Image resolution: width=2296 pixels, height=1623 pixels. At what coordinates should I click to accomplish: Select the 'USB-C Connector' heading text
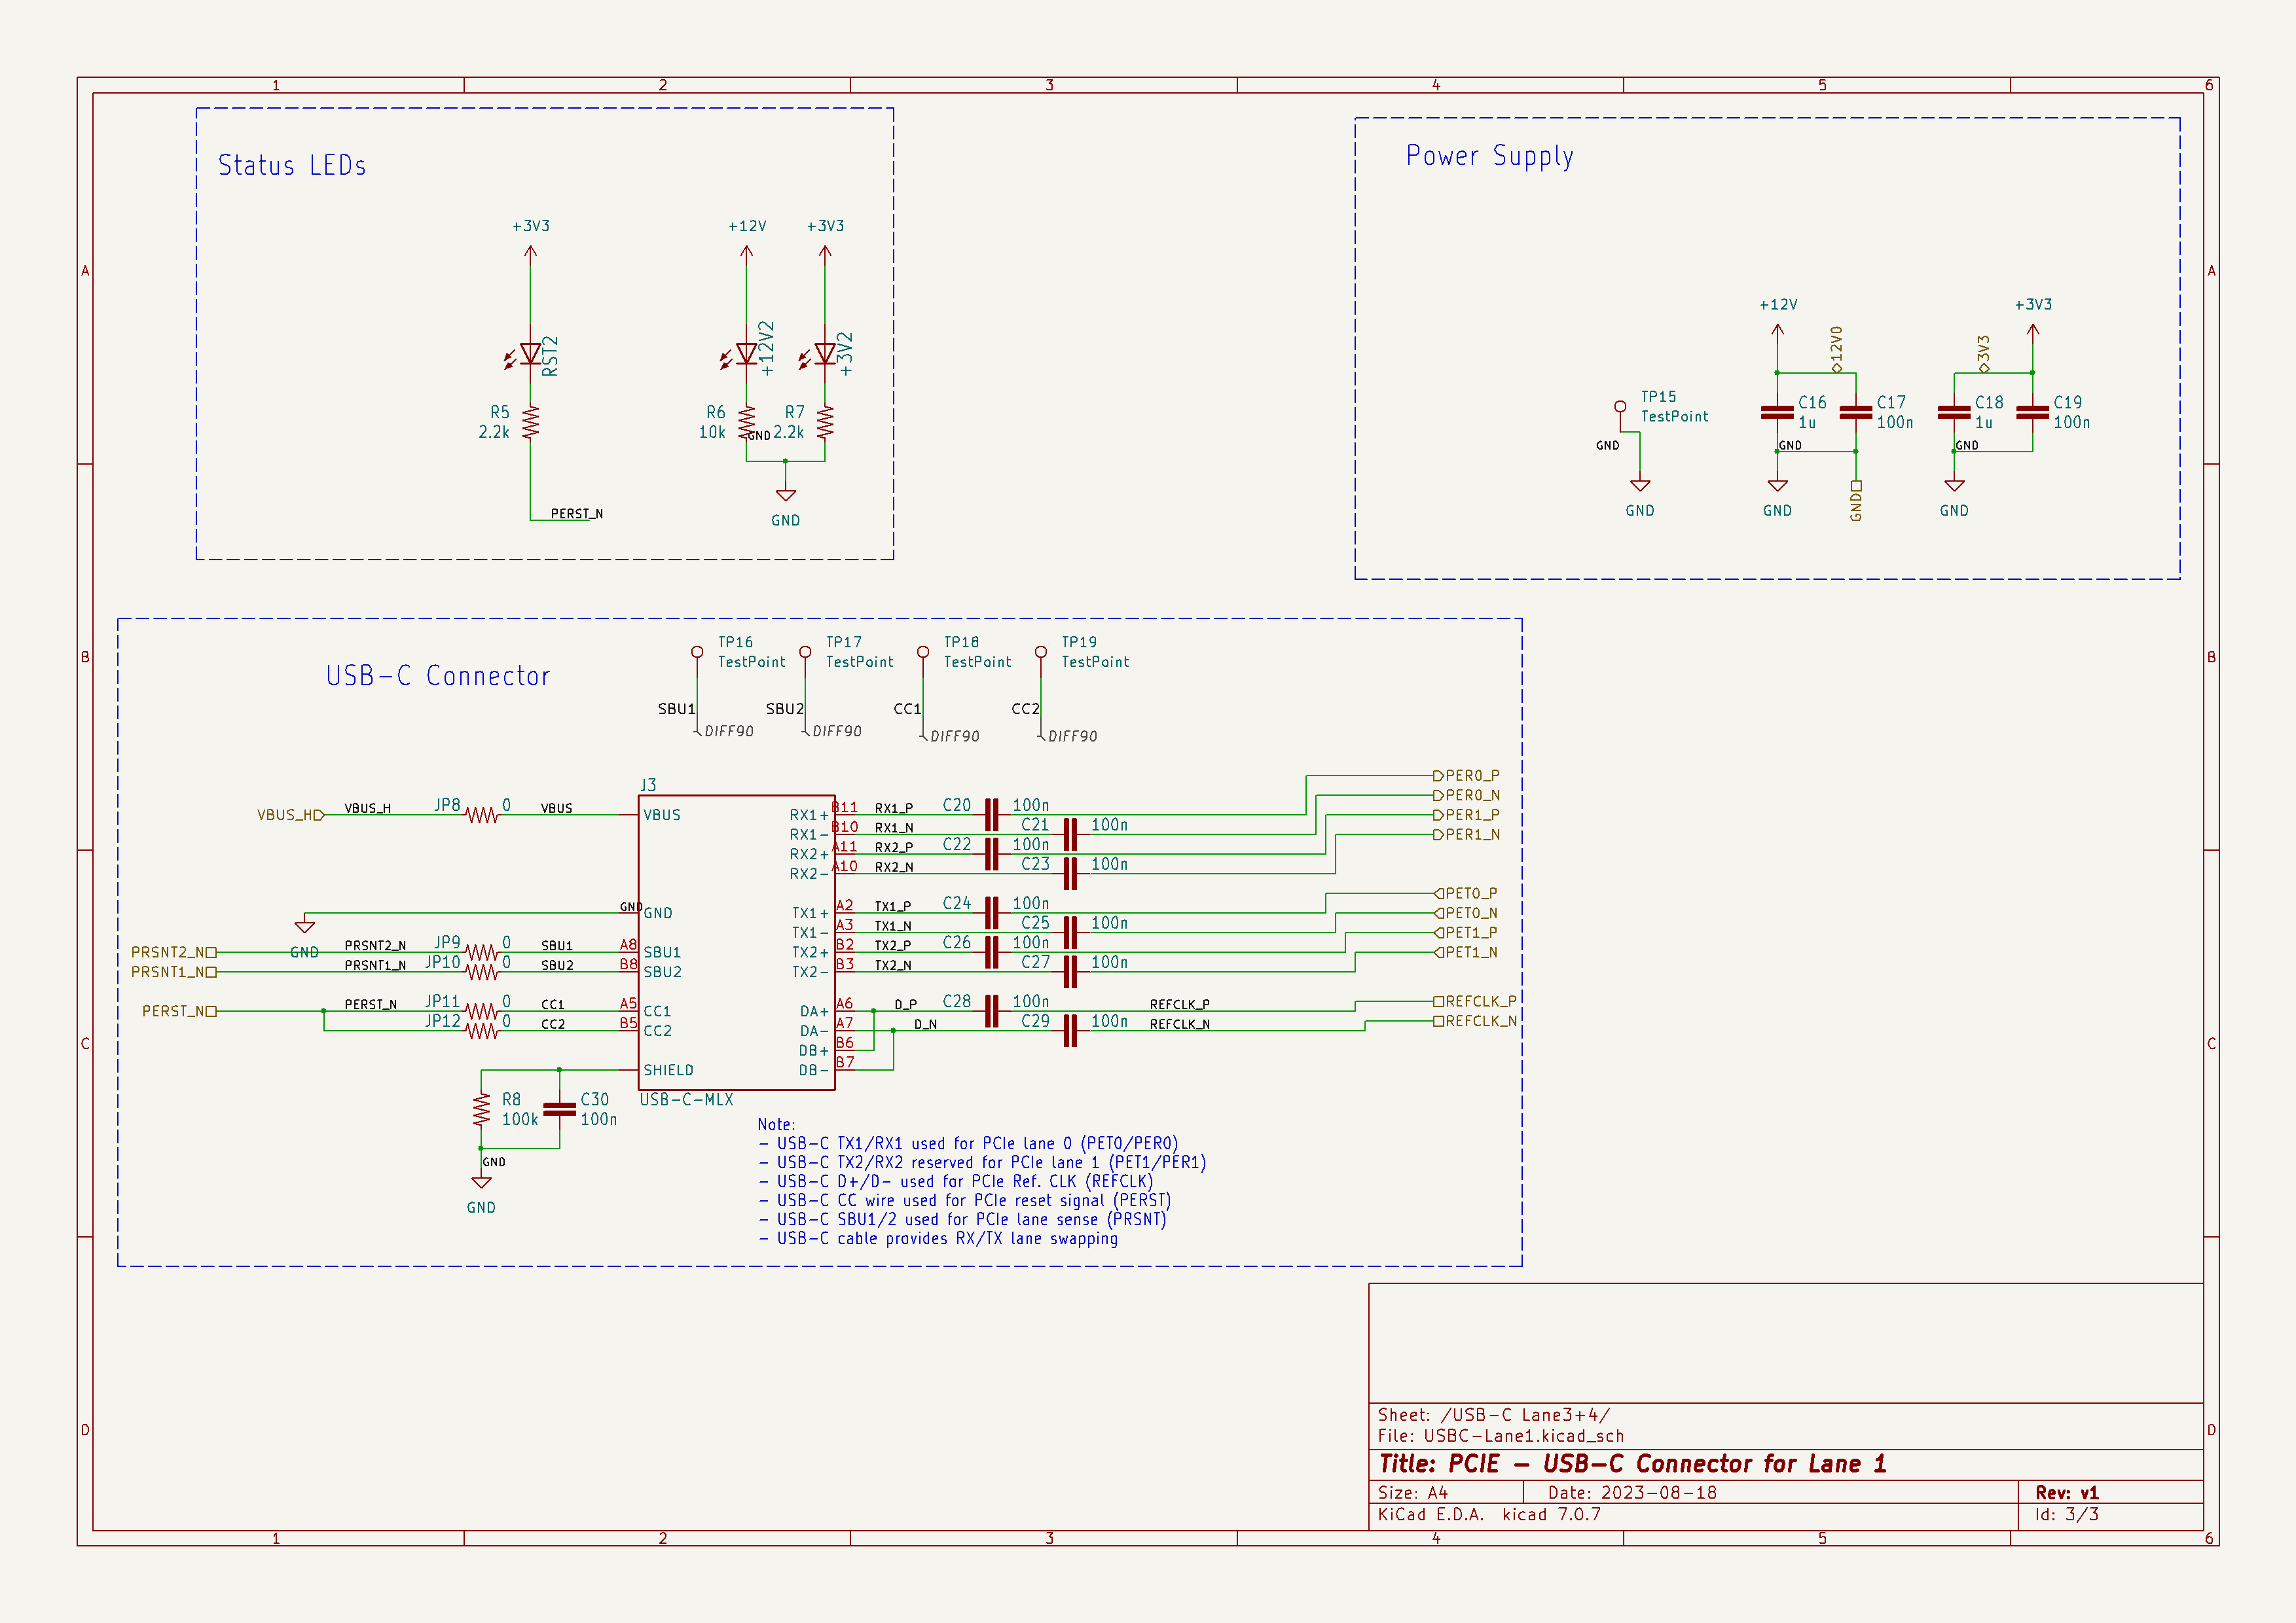point(438,677)
